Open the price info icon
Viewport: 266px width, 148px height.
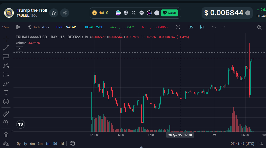[248, 13]
